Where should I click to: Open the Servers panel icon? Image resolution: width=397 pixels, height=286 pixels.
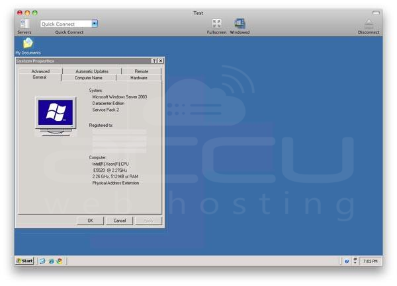coord(24,24)
